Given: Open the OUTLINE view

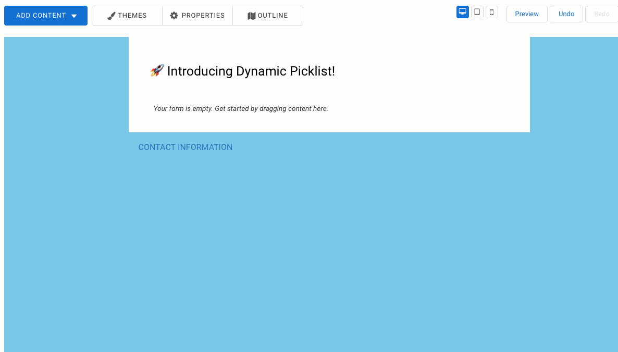Looking at the screenshot, I should [267, 15].
